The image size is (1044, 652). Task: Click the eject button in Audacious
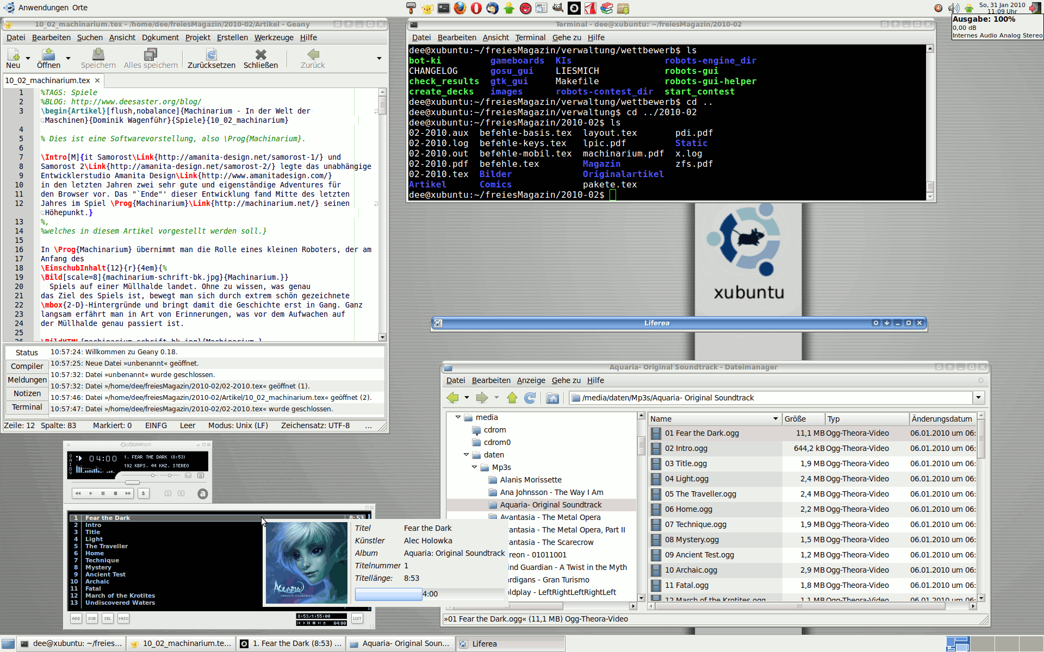144,493
